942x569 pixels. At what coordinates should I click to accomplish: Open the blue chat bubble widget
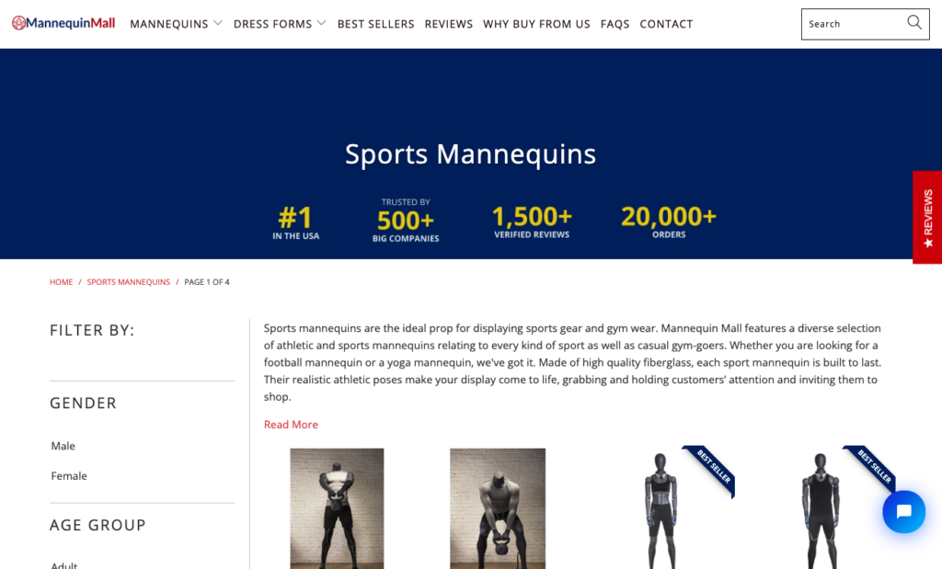point(903,511)
